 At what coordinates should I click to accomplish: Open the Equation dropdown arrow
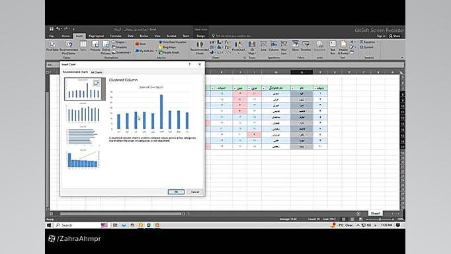pos(378,42)
